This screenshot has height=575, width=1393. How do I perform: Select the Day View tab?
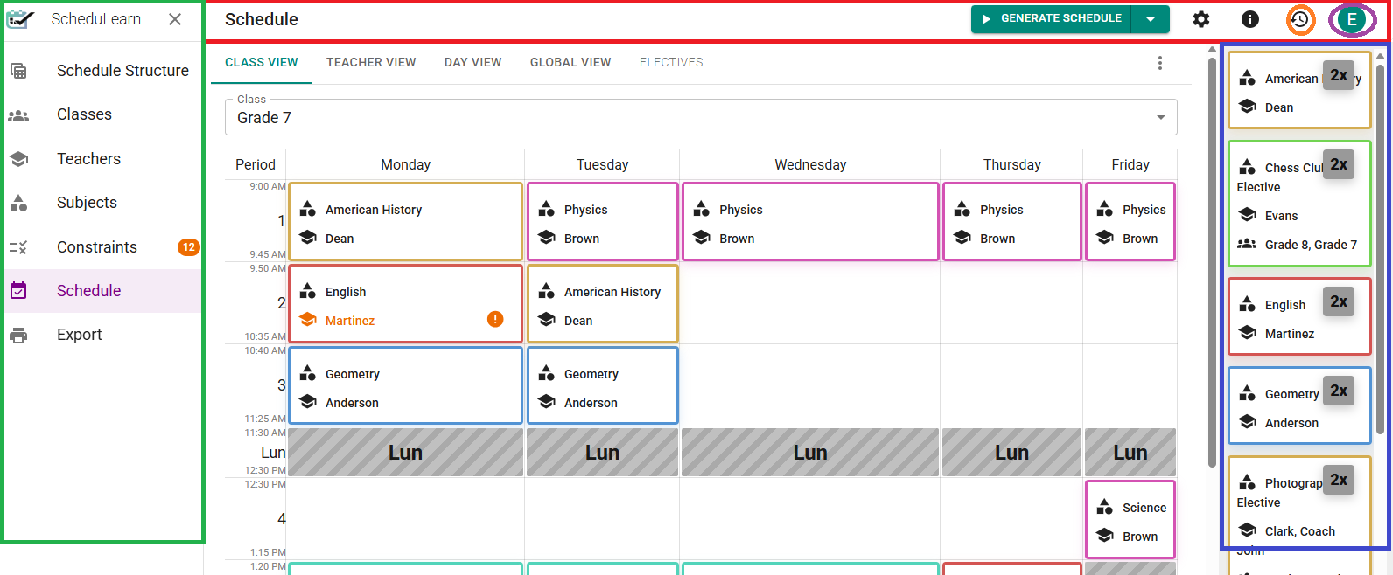tap(472, 63)
